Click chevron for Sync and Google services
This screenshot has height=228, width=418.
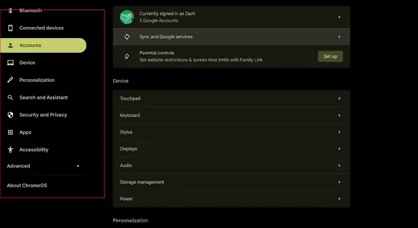point(340,37)
